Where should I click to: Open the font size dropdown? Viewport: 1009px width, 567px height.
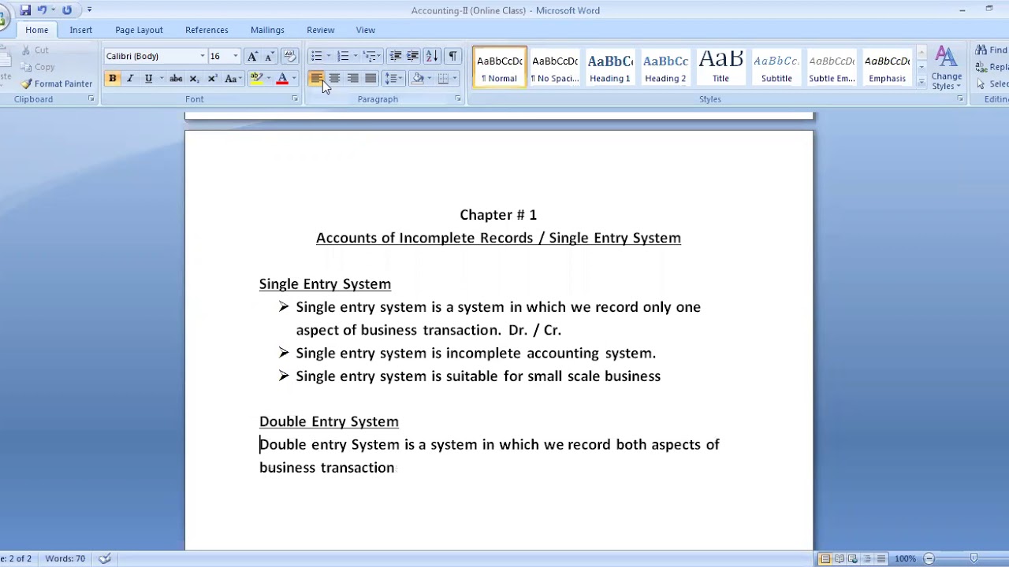tap(235, 56)
